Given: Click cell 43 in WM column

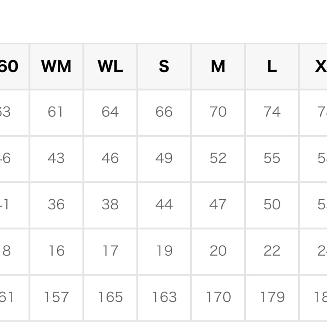Looking at the screenshot, I should tap(56, 159).
